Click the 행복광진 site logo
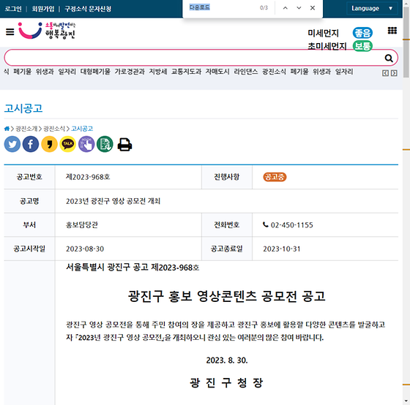Viewport: 410px width, 405px height. [x=47, y=31]
